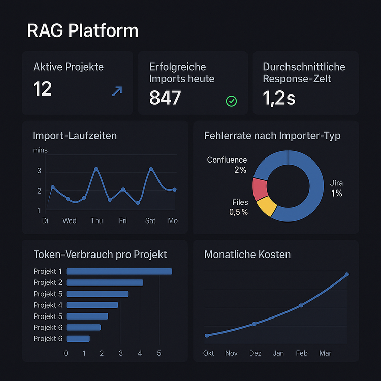This screenshot has height=381, width=381.
Task: Click the Feb data point on Monatliche Kosten
Action: click(x=301, y=305)
